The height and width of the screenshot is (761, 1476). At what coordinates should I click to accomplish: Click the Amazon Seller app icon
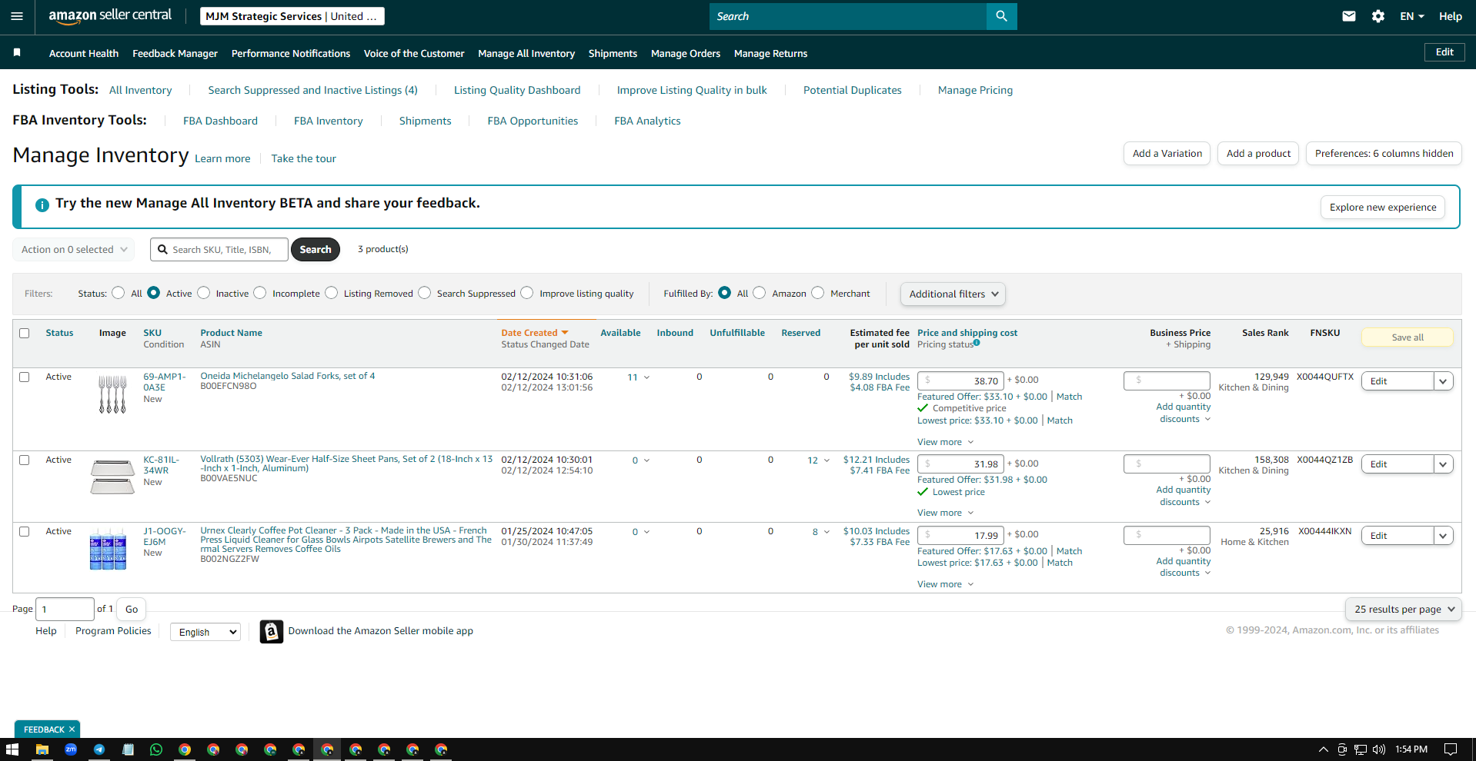(x=271, y=631)
